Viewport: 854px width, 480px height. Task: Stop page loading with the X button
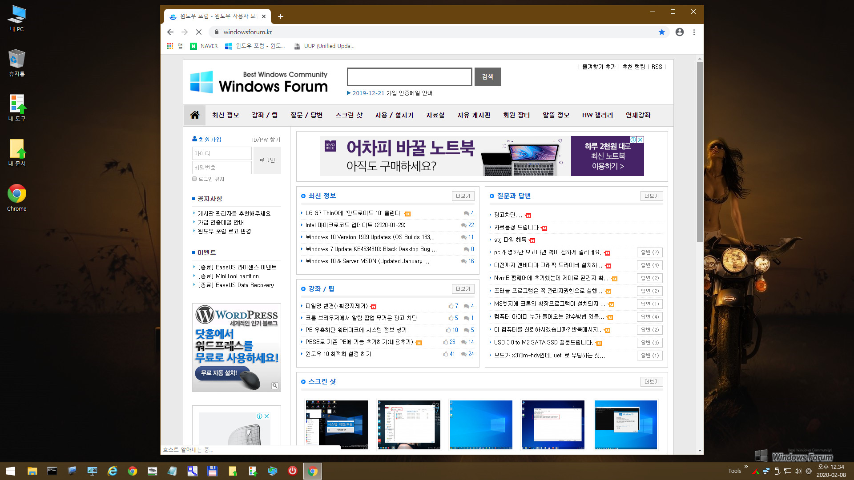(x=199, y=32)
